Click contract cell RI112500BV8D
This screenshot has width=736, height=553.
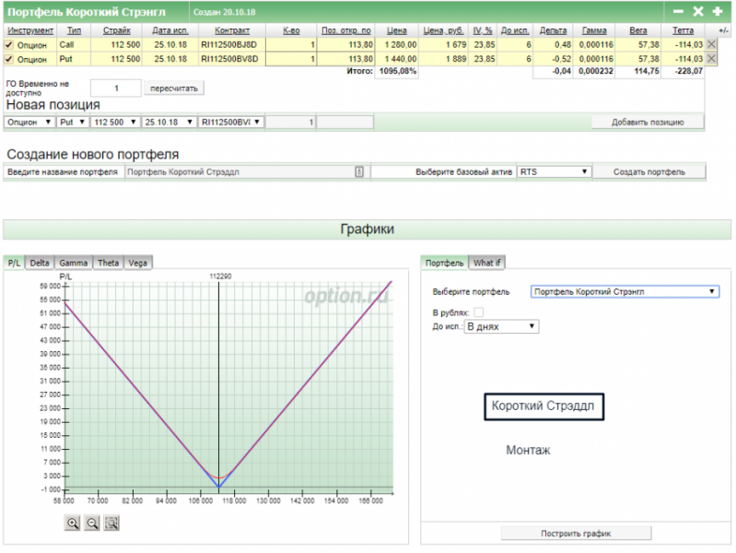(x=229, y=59)
